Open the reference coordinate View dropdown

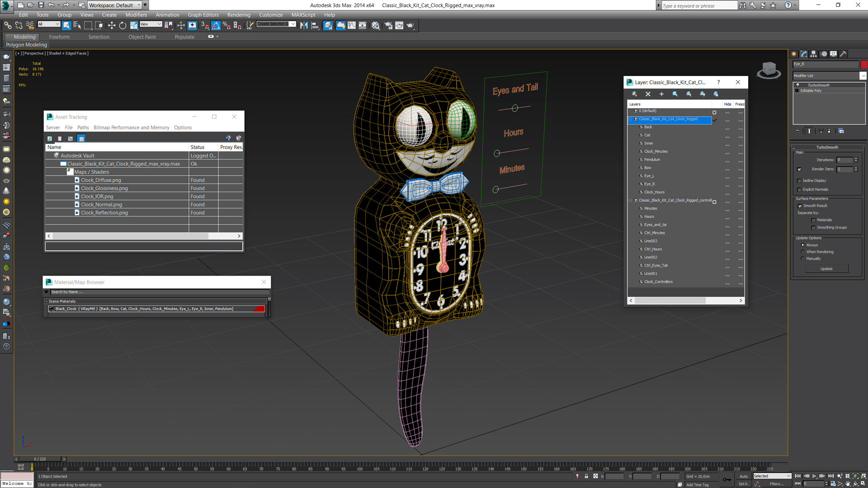(151, 24)
